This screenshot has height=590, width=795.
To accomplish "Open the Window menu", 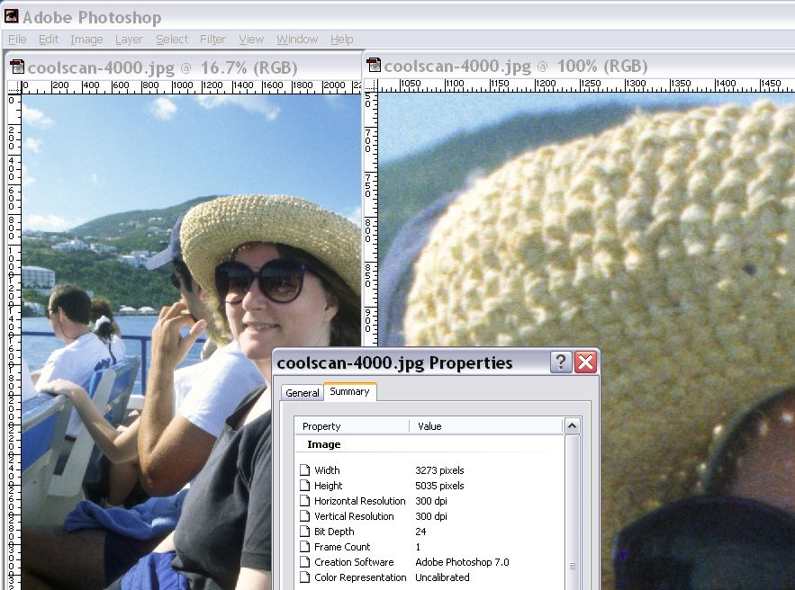I will pos(297,39).
